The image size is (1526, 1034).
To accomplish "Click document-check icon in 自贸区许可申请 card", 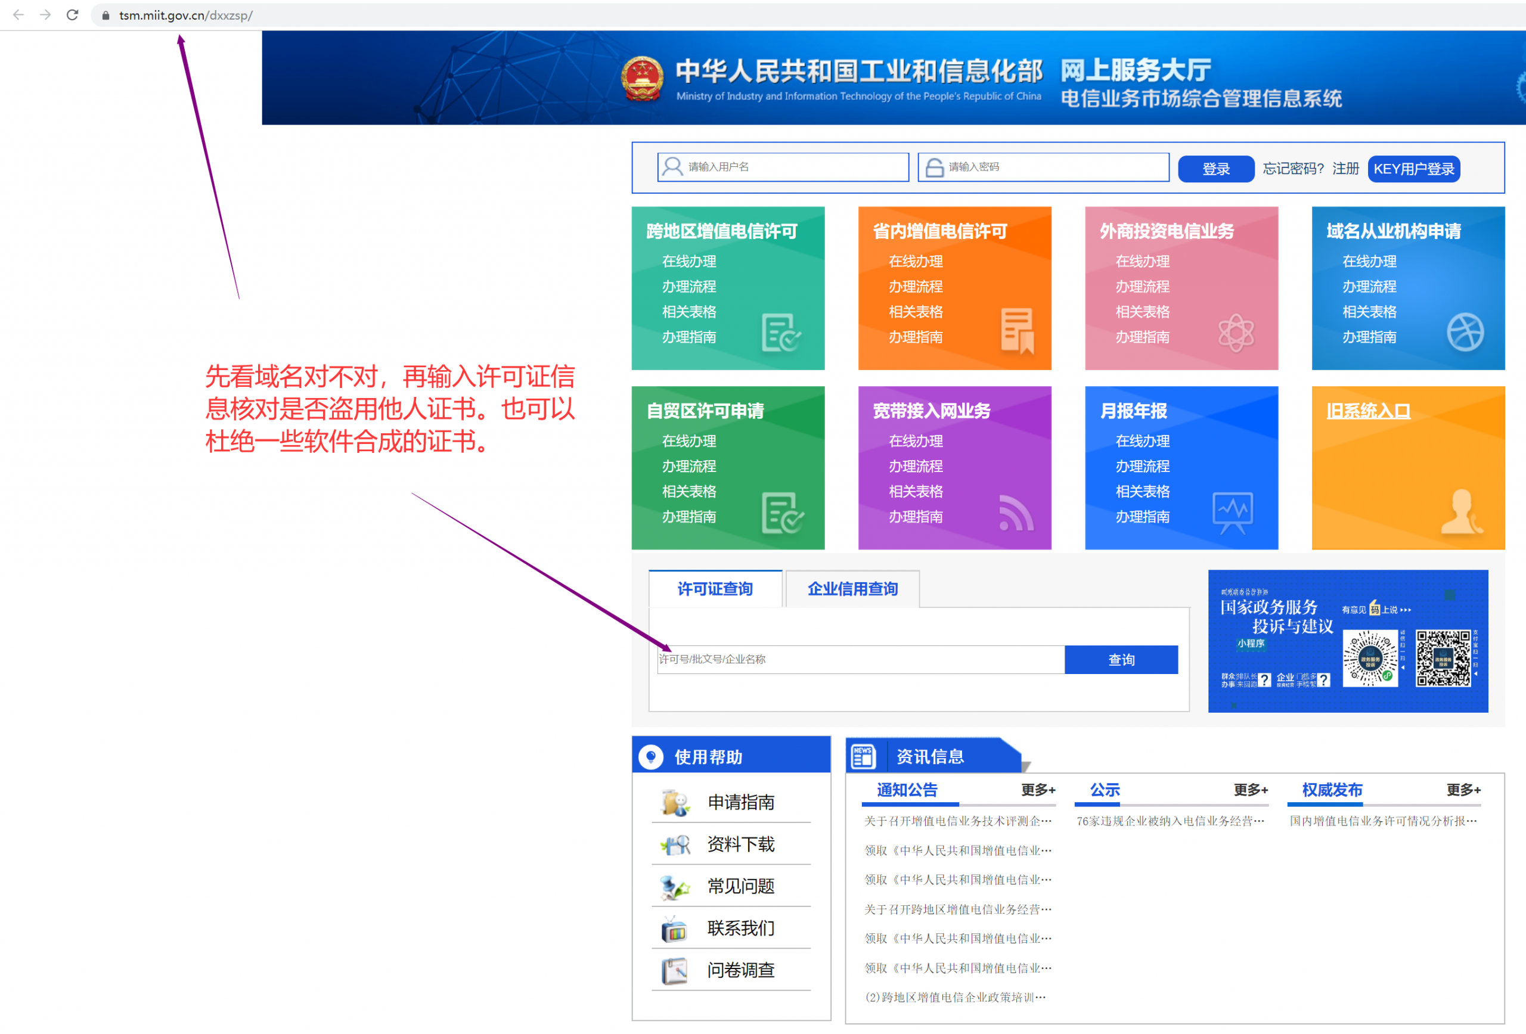I will click(782, 512).
